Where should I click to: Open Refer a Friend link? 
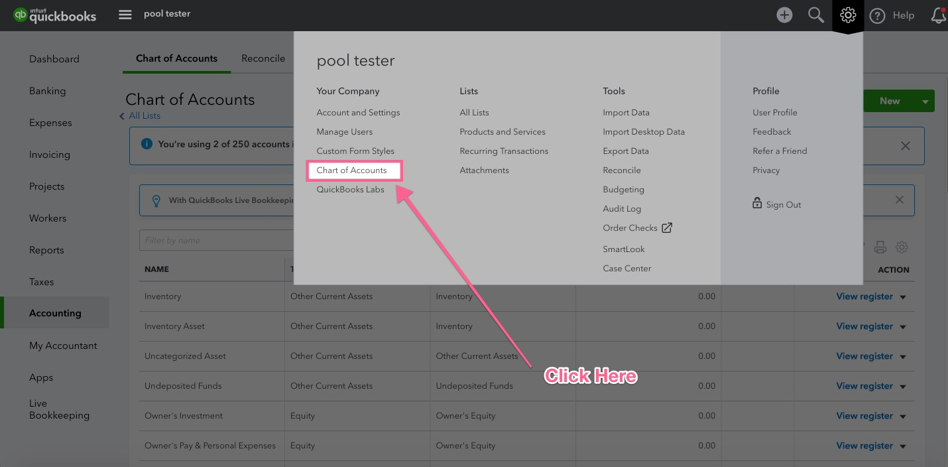tap(780, 151)
